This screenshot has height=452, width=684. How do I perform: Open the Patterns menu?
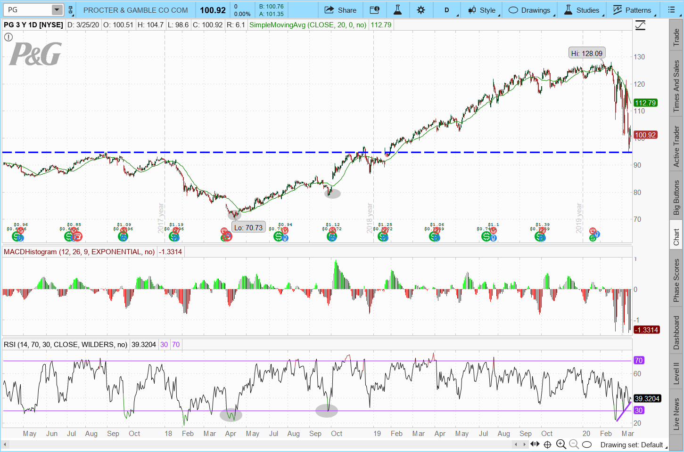(x=632, y=10)
